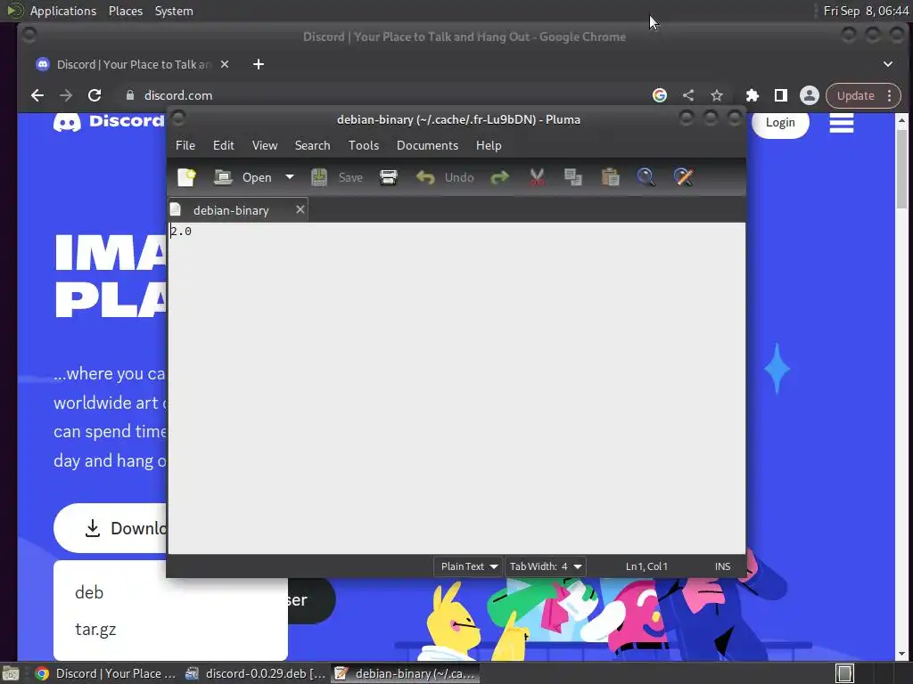The image size is (913, 684).
Task: Expand the Open recent files arrow
Action: (x=290, y=177)
